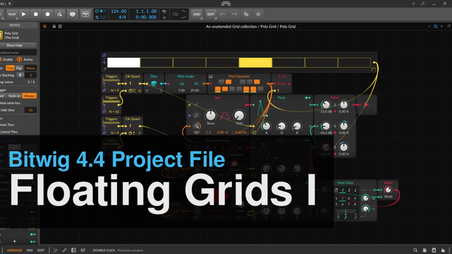The height and width of the screenshot is (254, 452).
Task: Click the fade time value 10
Action: [x=30, y=110]
